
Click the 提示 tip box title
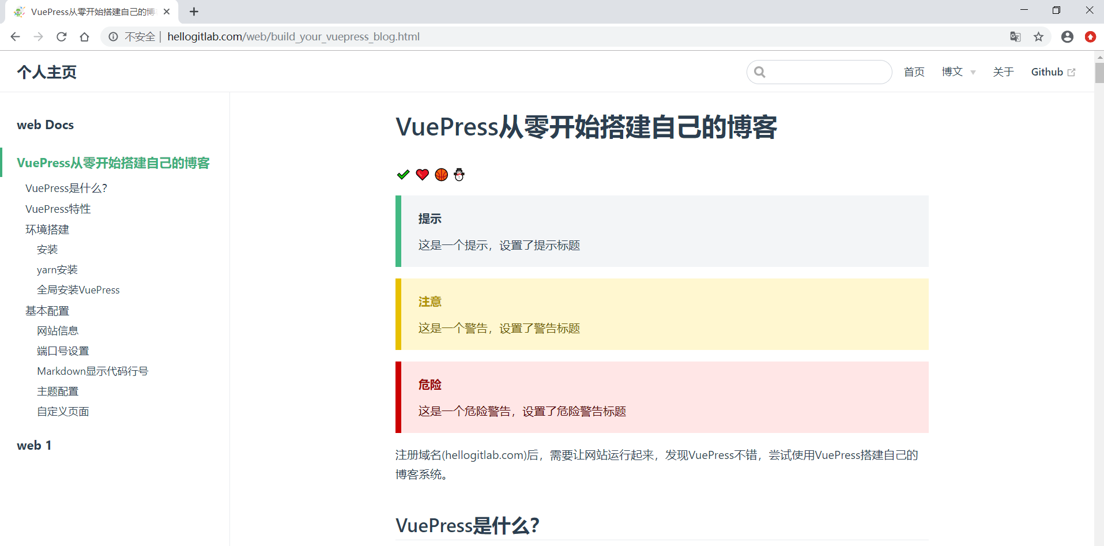click(430, 219)
